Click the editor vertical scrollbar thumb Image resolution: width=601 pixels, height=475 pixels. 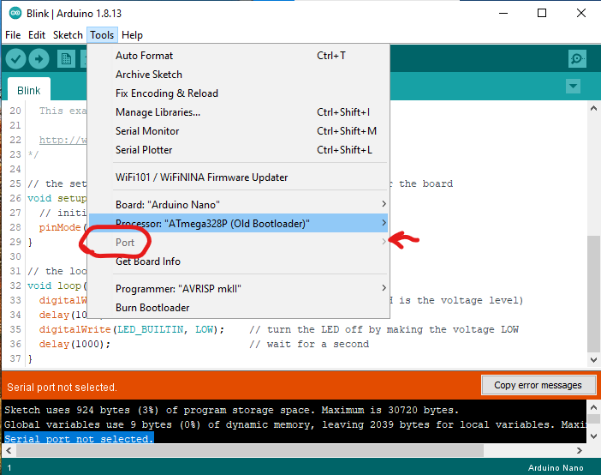point(593,294)
